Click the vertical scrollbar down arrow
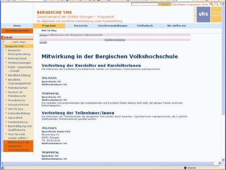The image size is (226, 170). tap(223, 159)
